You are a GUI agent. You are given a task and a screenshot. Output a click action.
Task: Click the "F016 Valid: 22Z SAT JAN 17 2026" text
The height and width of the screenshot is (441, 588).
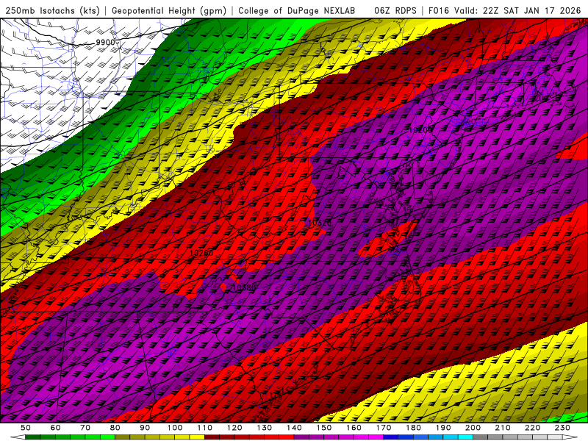(504, 10)
